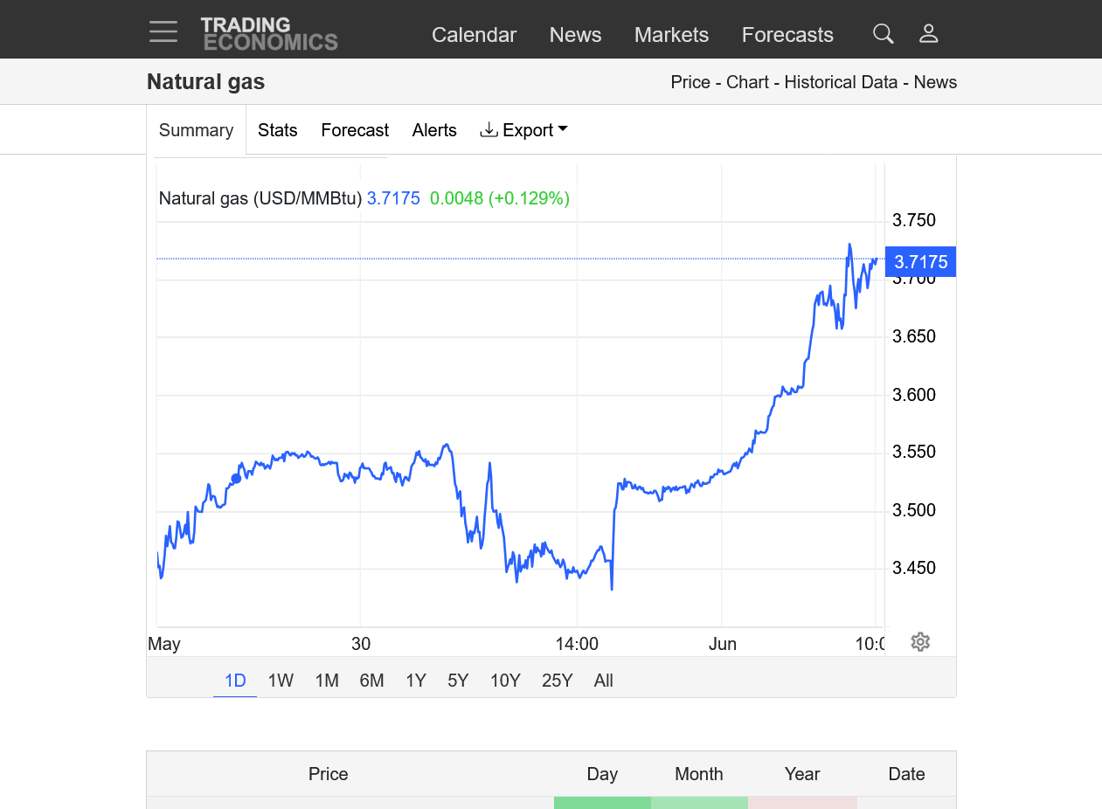Screen dimensions: 1102x809
Task: Open chart settings gear icon
Action: pos(920,642)
